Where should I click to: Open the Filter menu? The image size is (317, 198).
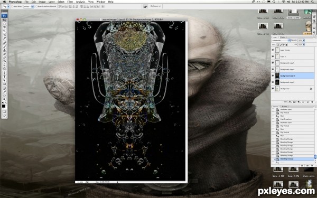click(70, 2)
